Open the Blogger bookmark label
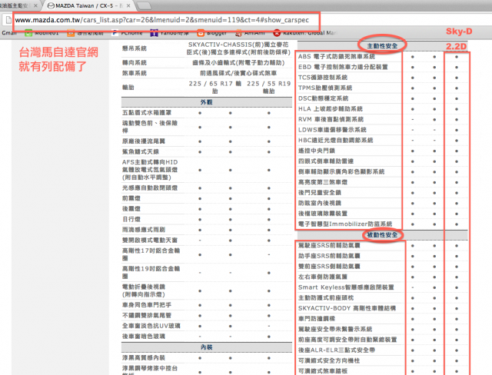This screenshot has height=375, width=492. pos(217,33)
